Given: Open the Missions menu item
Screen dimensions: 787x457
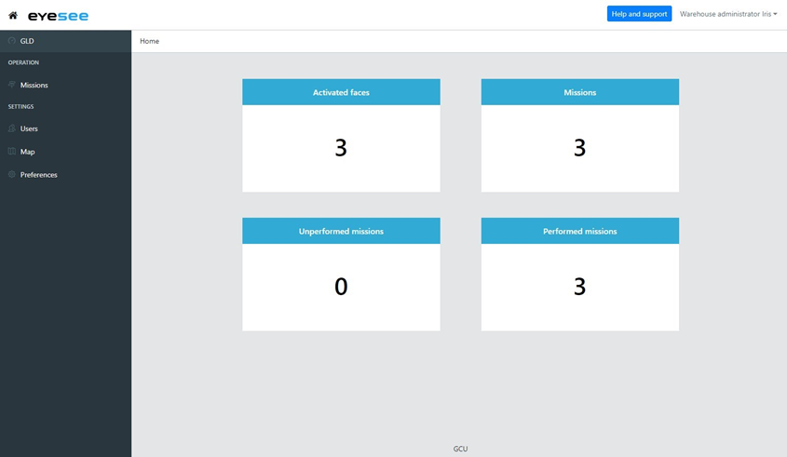Looking at the screenshot, I should coord(34,85).
